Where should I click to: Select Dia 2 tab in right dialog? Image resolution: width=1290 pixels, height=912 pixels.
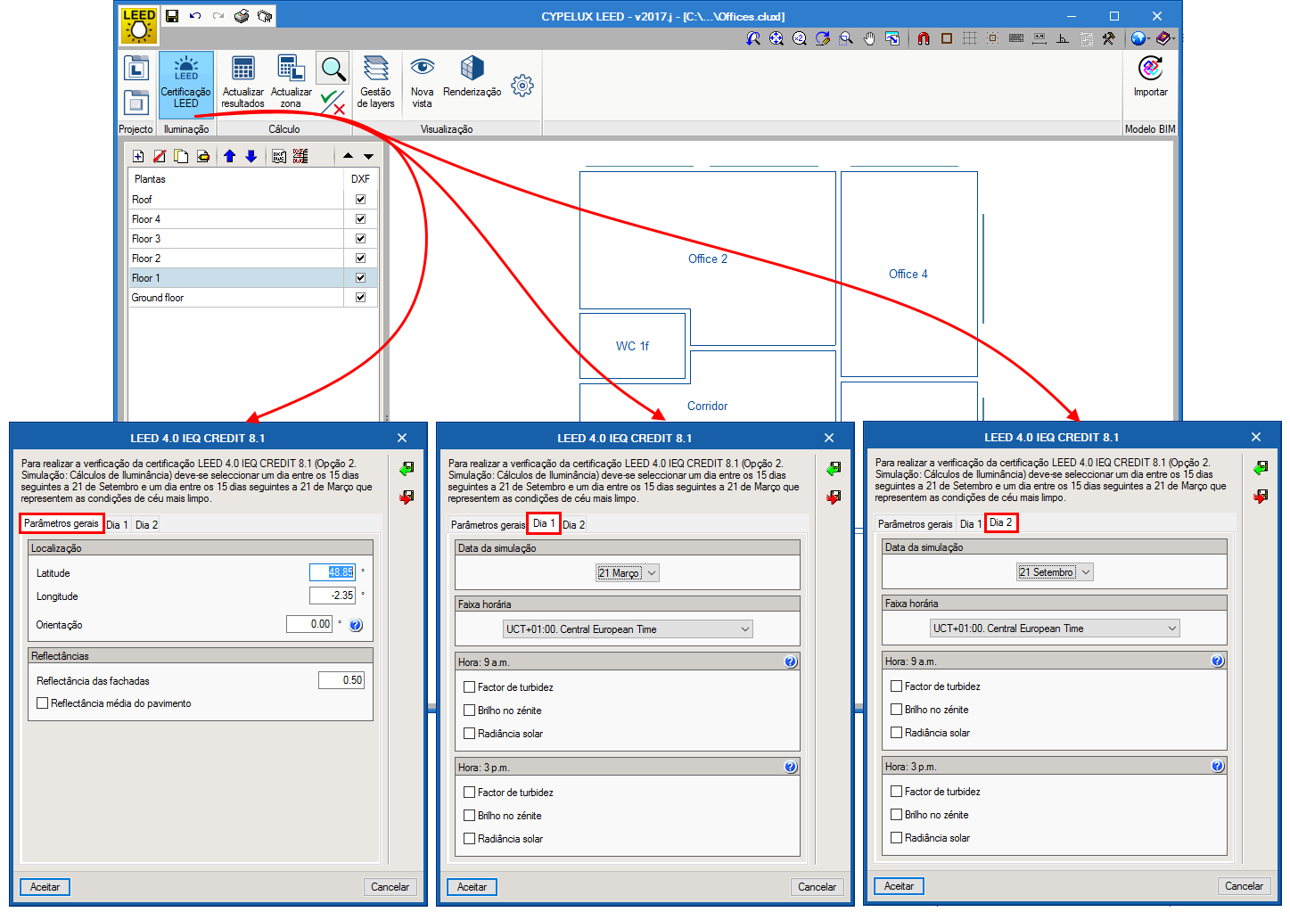1000,522
